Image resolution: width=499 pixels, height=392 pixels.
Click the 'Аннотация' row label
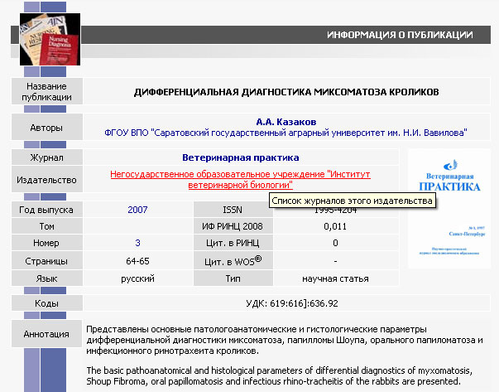pos(46,334)
